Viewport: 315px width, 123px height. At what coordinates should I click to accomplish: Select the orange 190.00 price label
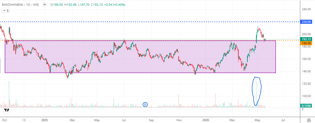[x=307, y=43]
